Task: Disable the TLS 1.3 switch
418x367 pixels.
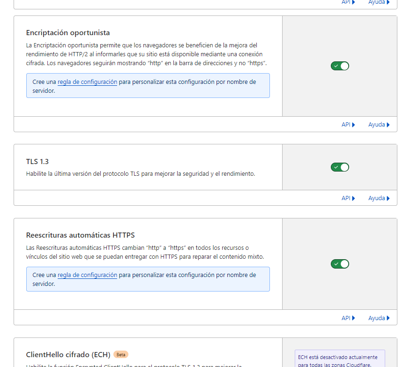Action: click(x=340, y=167)
